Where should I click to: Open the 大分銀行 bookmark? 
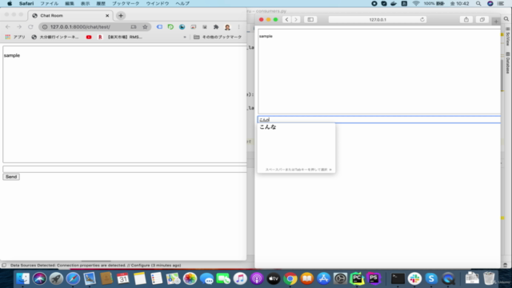(x=55, y=37)
